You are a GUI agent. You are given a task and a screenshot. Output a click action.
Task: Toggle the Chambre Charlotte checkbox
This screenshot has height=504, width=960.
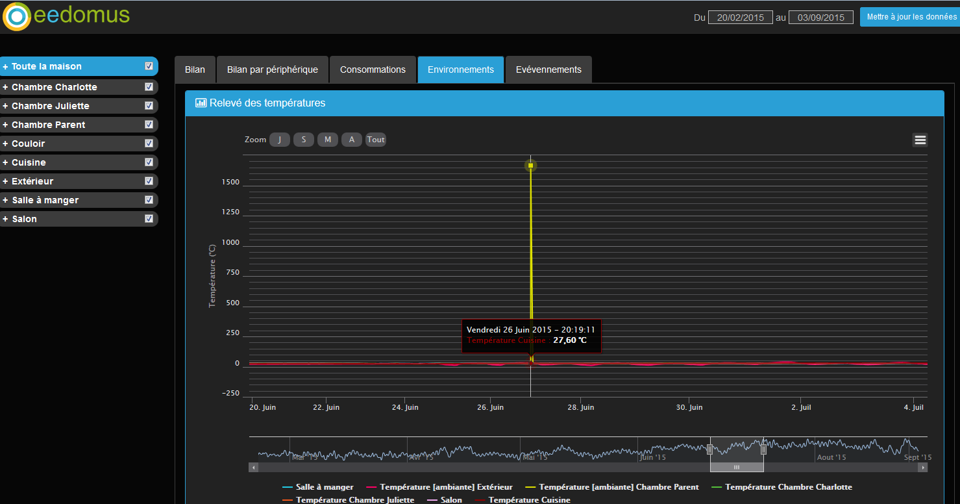[x=149, y=86]
